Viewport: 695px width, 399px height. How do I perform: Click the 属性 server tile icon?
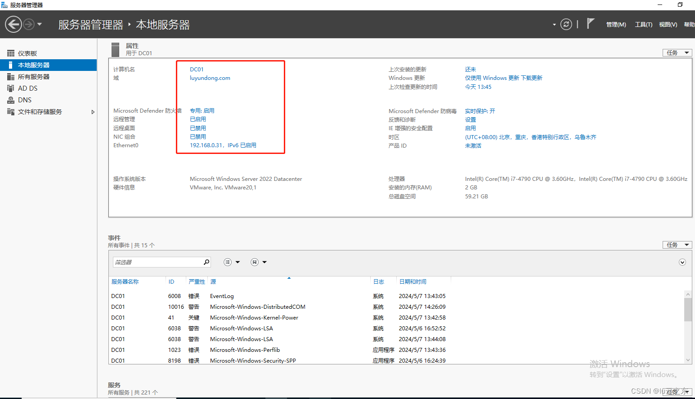coord(116,49)
